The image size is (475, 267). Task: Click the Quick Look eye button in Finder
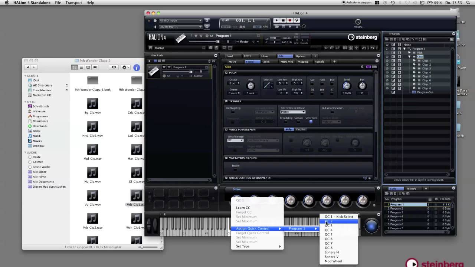[114, 67]
